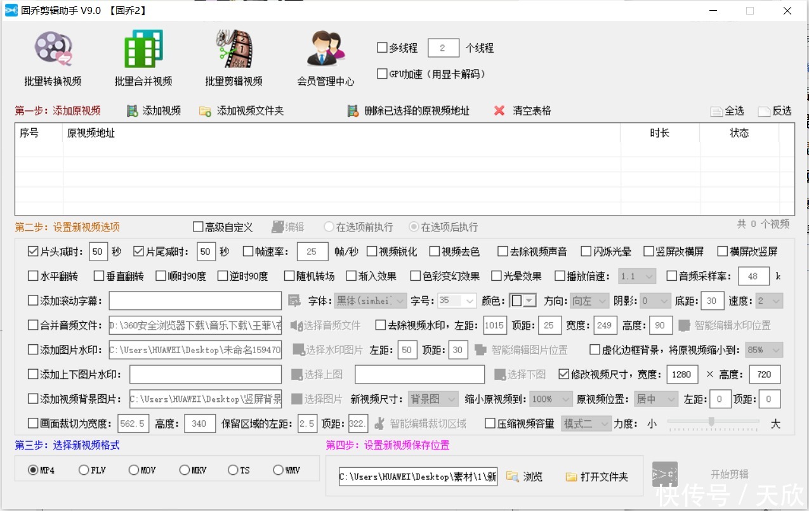
Task: Enable the 多线程 multithreading checkbox
Action: pos(382,47)
